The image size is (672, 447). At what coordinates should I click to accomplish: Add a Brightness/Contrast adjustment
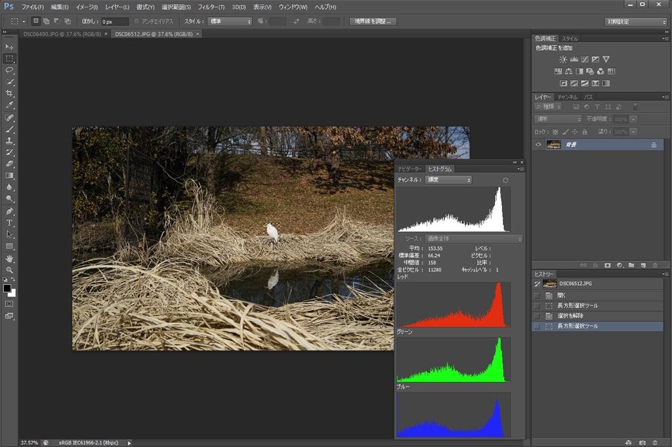tap(563, 59)
